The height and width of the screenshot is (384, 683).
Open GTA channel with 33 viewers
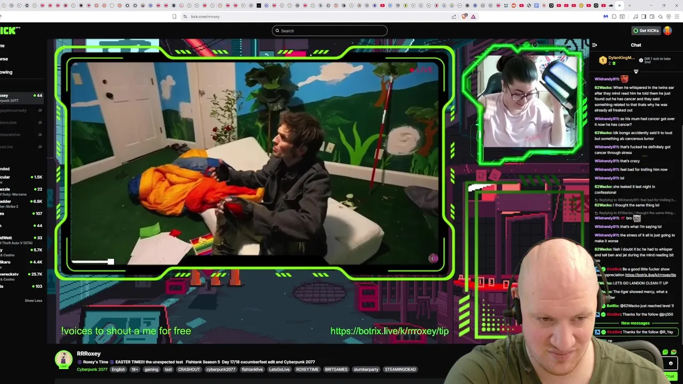[21, 240]
